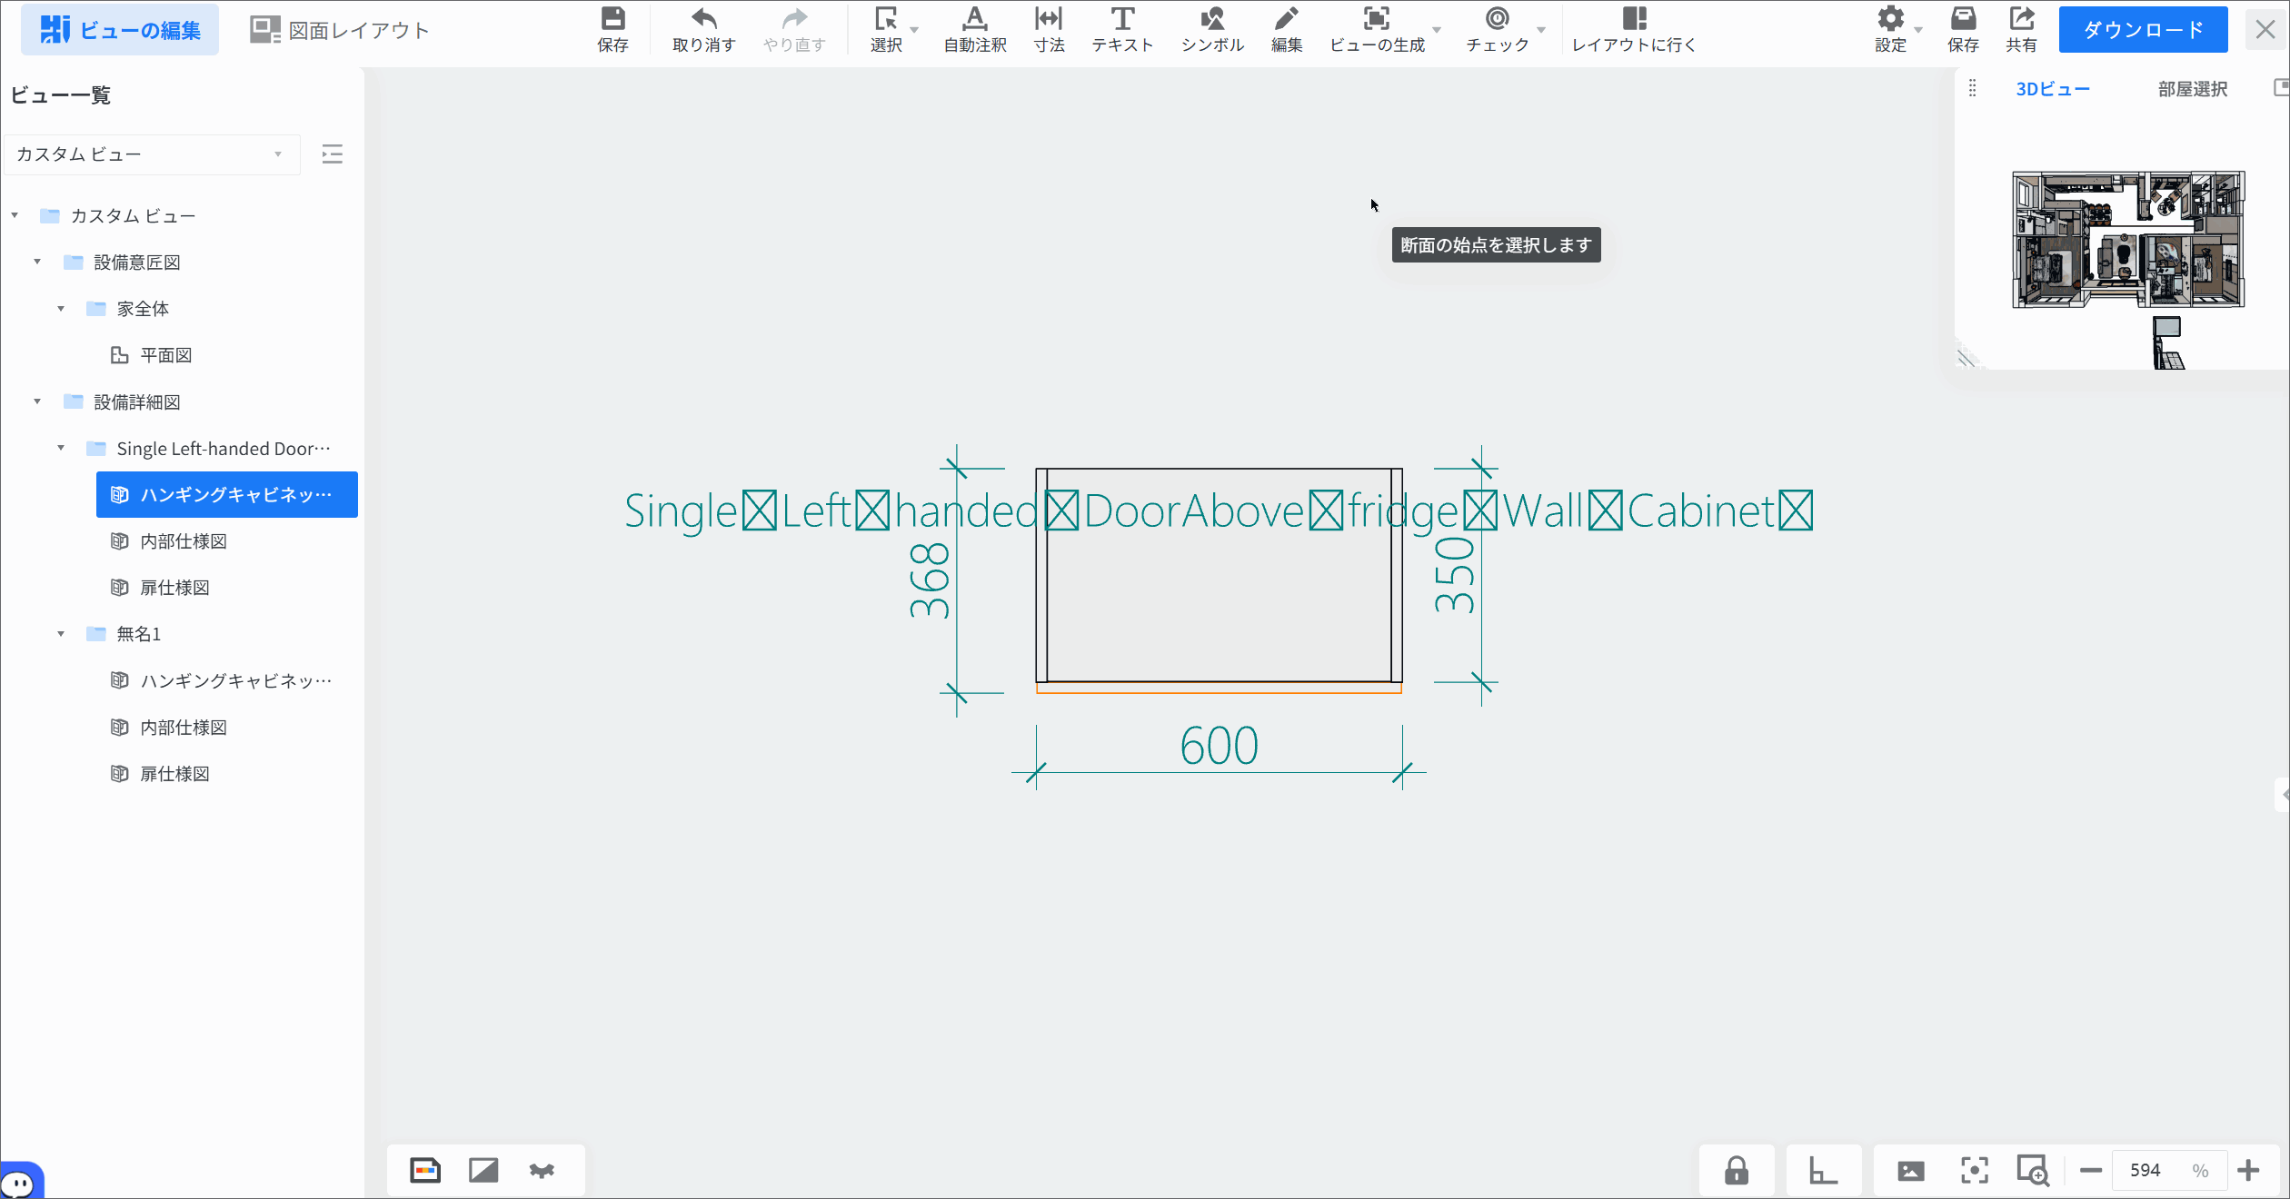Collapse the 設備意匠図 folder

point(37,262)
